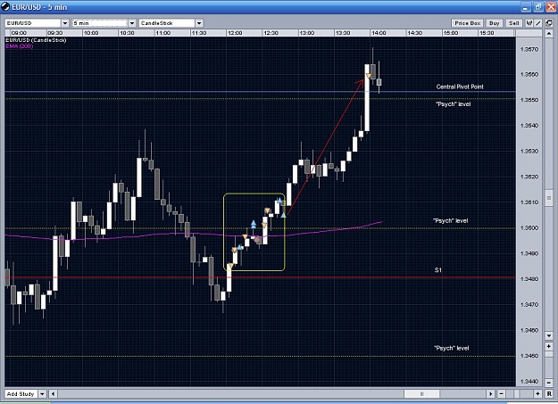Open the CandleStick chart type dropdown arrow
This screenshot has height=404, width=558.
(x=199, y=23)
